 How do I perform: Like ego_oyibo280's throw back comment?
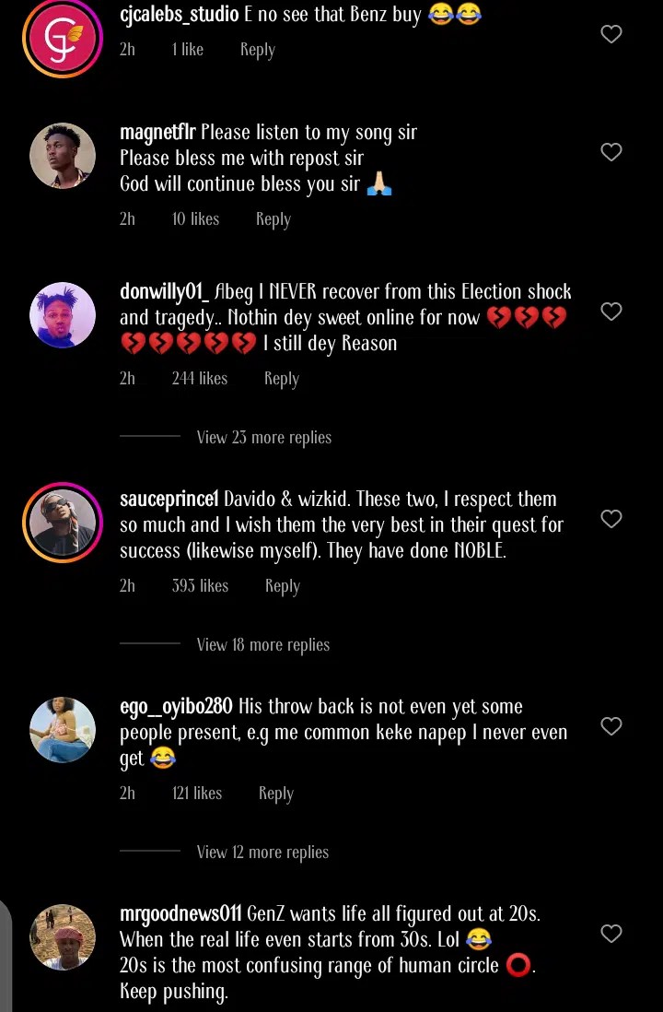click(611, 726)
